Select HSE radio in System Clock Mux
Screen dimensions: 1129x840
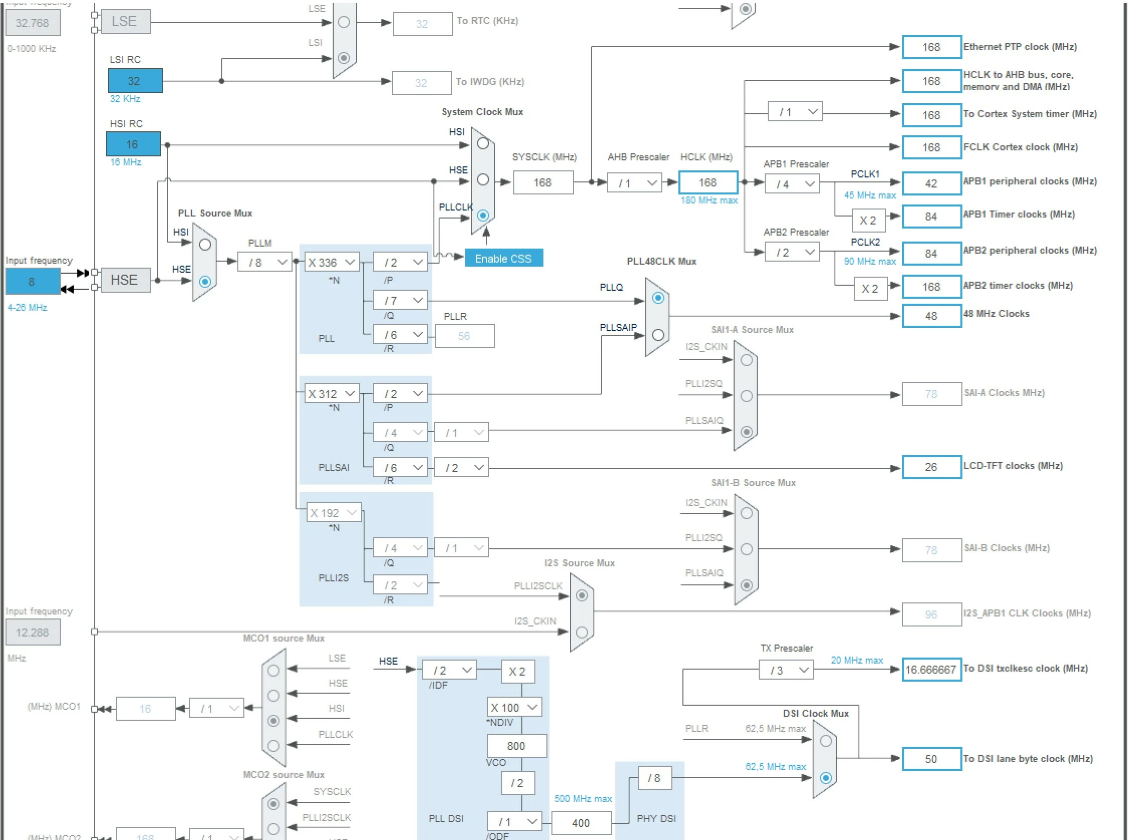[x=483, y=179]
